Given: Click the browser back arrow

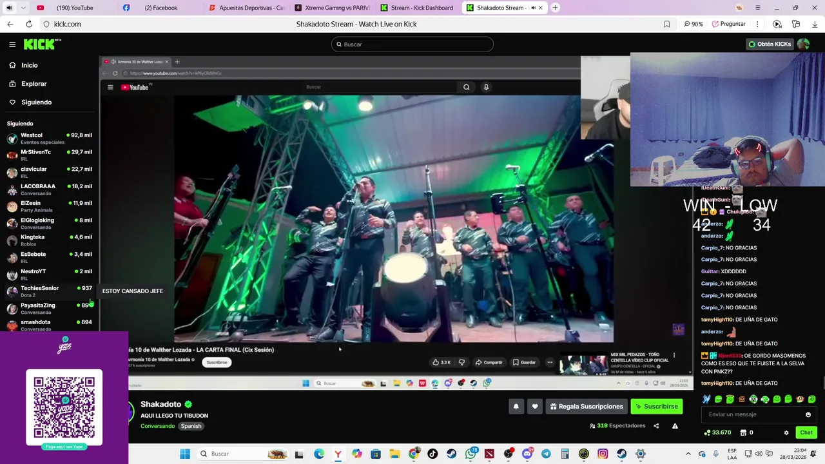Looking at the screenshot, I should [x=10, y=24].
